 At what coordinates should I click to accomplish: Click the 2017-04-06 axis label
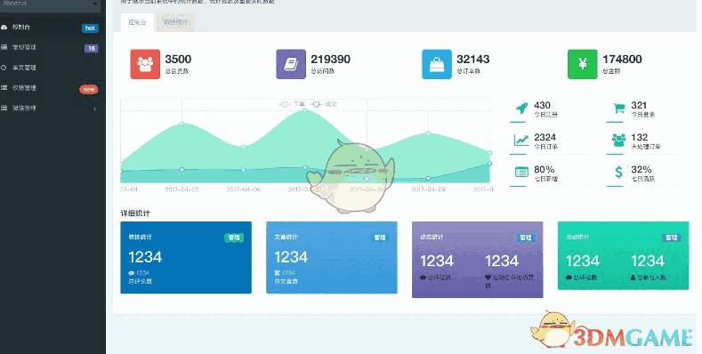[x=244, y=189]
